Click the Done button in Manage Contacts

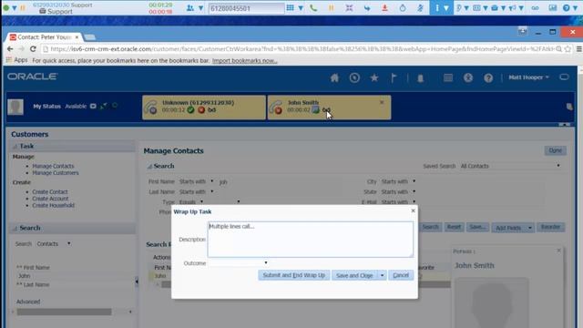(x=555, y=150)
